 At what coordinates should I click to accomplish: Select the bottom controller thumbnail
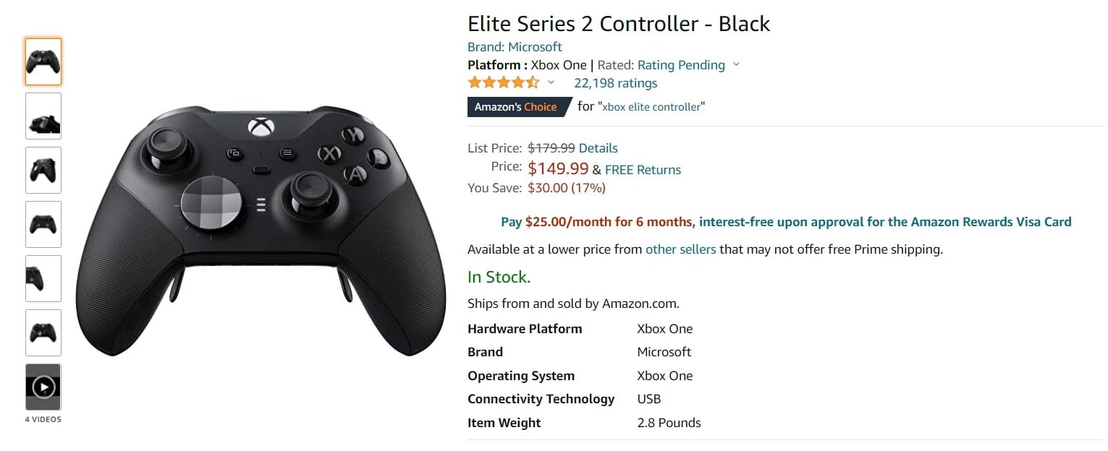coord(43,332)
